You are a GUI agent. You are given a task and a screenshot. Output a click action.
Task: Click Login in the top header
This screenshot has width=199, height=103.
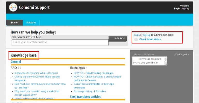177,9
